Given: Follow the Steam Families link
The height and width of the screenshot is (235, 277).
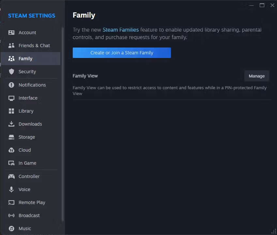Looking at the screenshot, I should 121,30.
